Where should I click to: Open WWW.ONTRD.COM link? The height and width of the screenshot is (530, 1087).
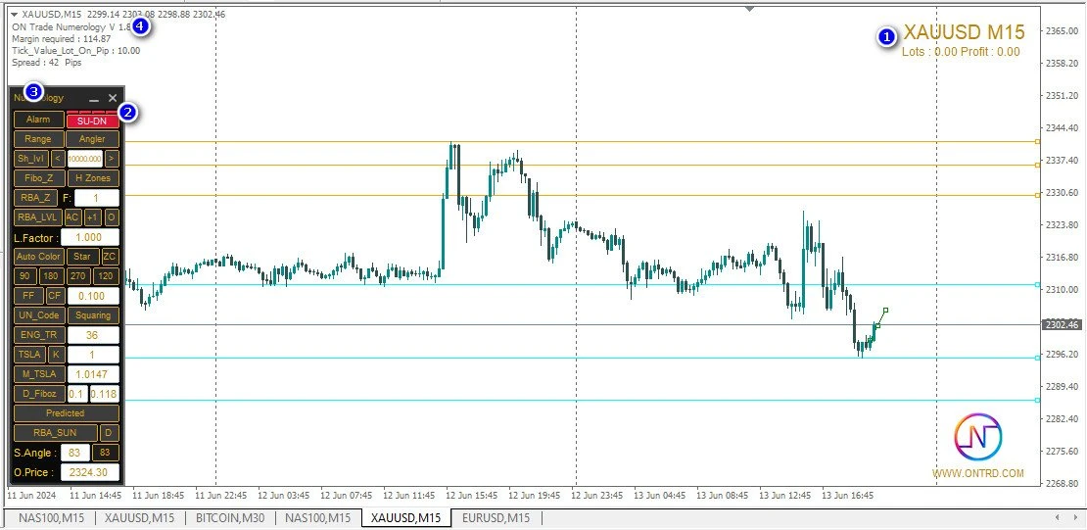coord(977,474)
